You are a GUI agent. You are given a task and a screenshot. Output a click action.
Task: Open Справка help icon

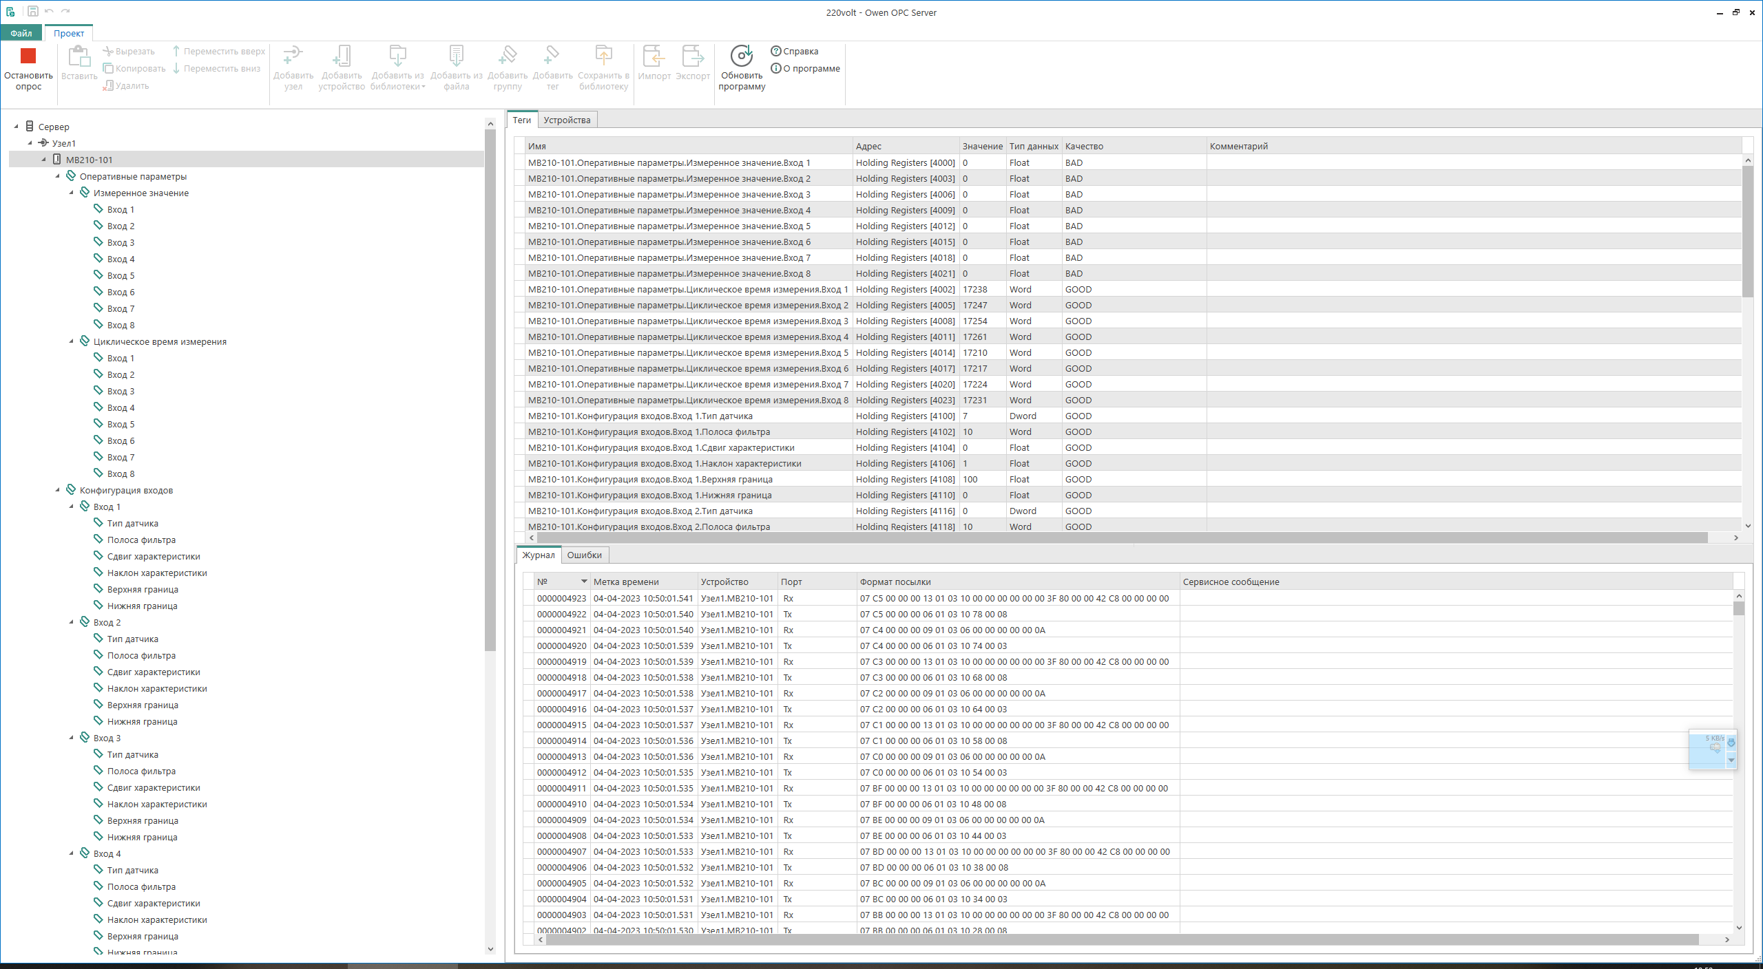[x=775, y=51]
